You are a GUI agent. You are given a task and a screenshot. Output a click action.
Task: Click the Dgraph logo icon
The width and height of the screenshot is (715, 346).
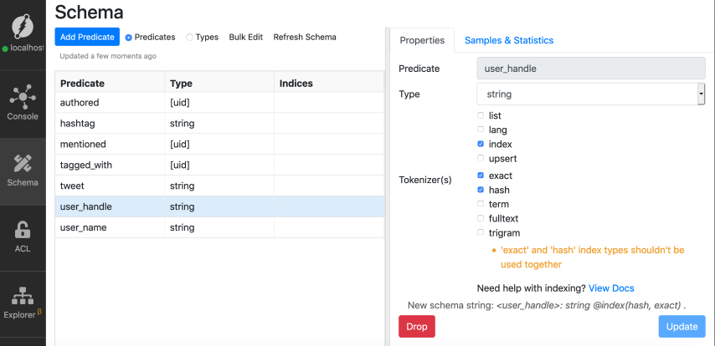click(x=23, y=25)
